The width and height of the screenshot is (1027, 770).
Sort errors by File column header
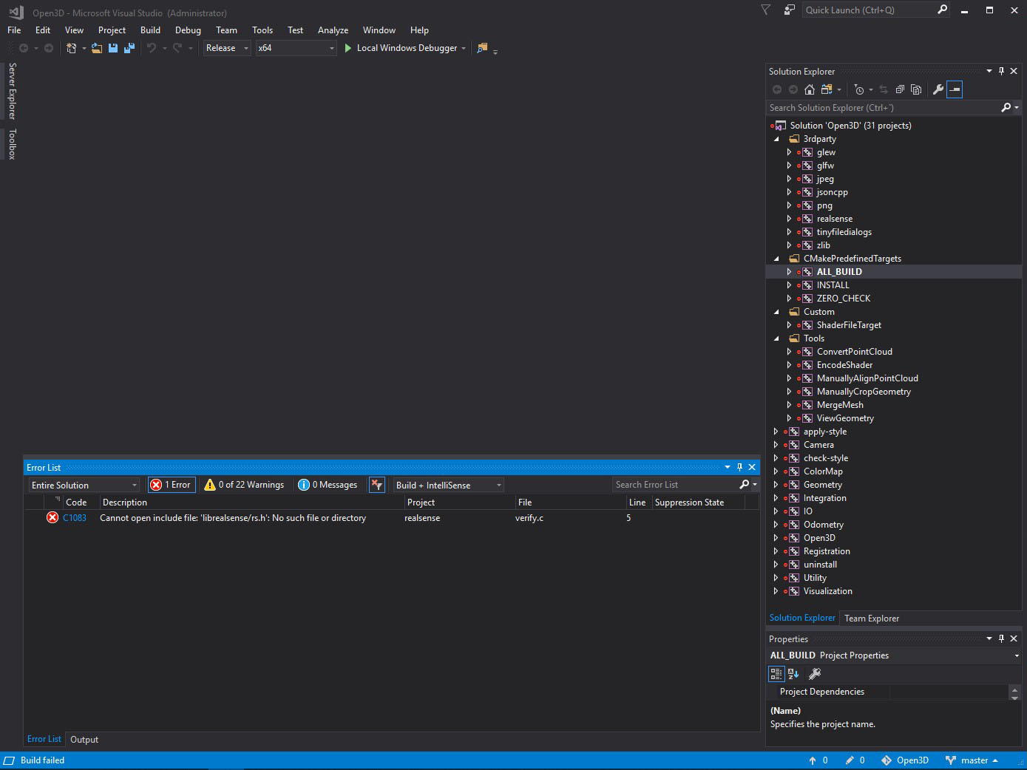[x=570, y=502]
